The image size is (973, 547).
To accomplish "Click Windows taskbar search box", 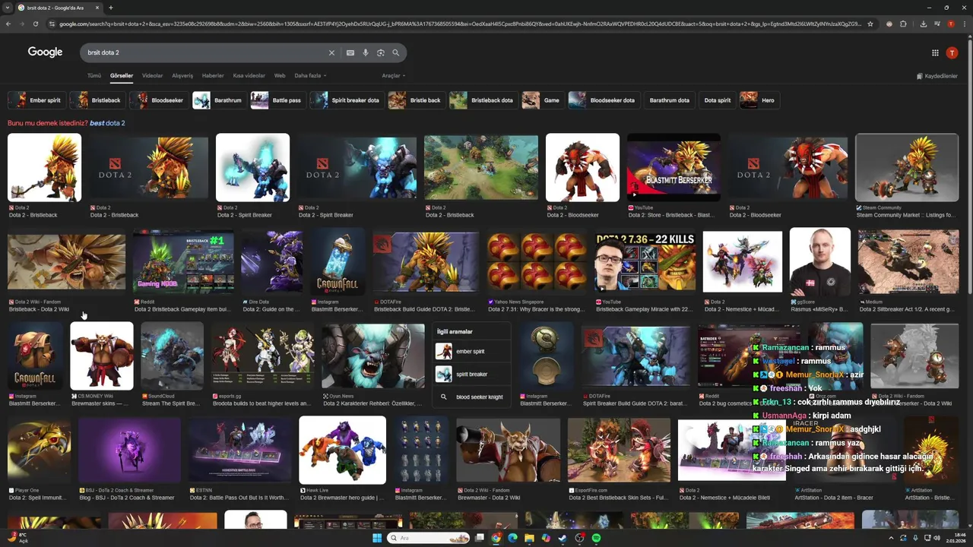I will (x=428, y=538).
